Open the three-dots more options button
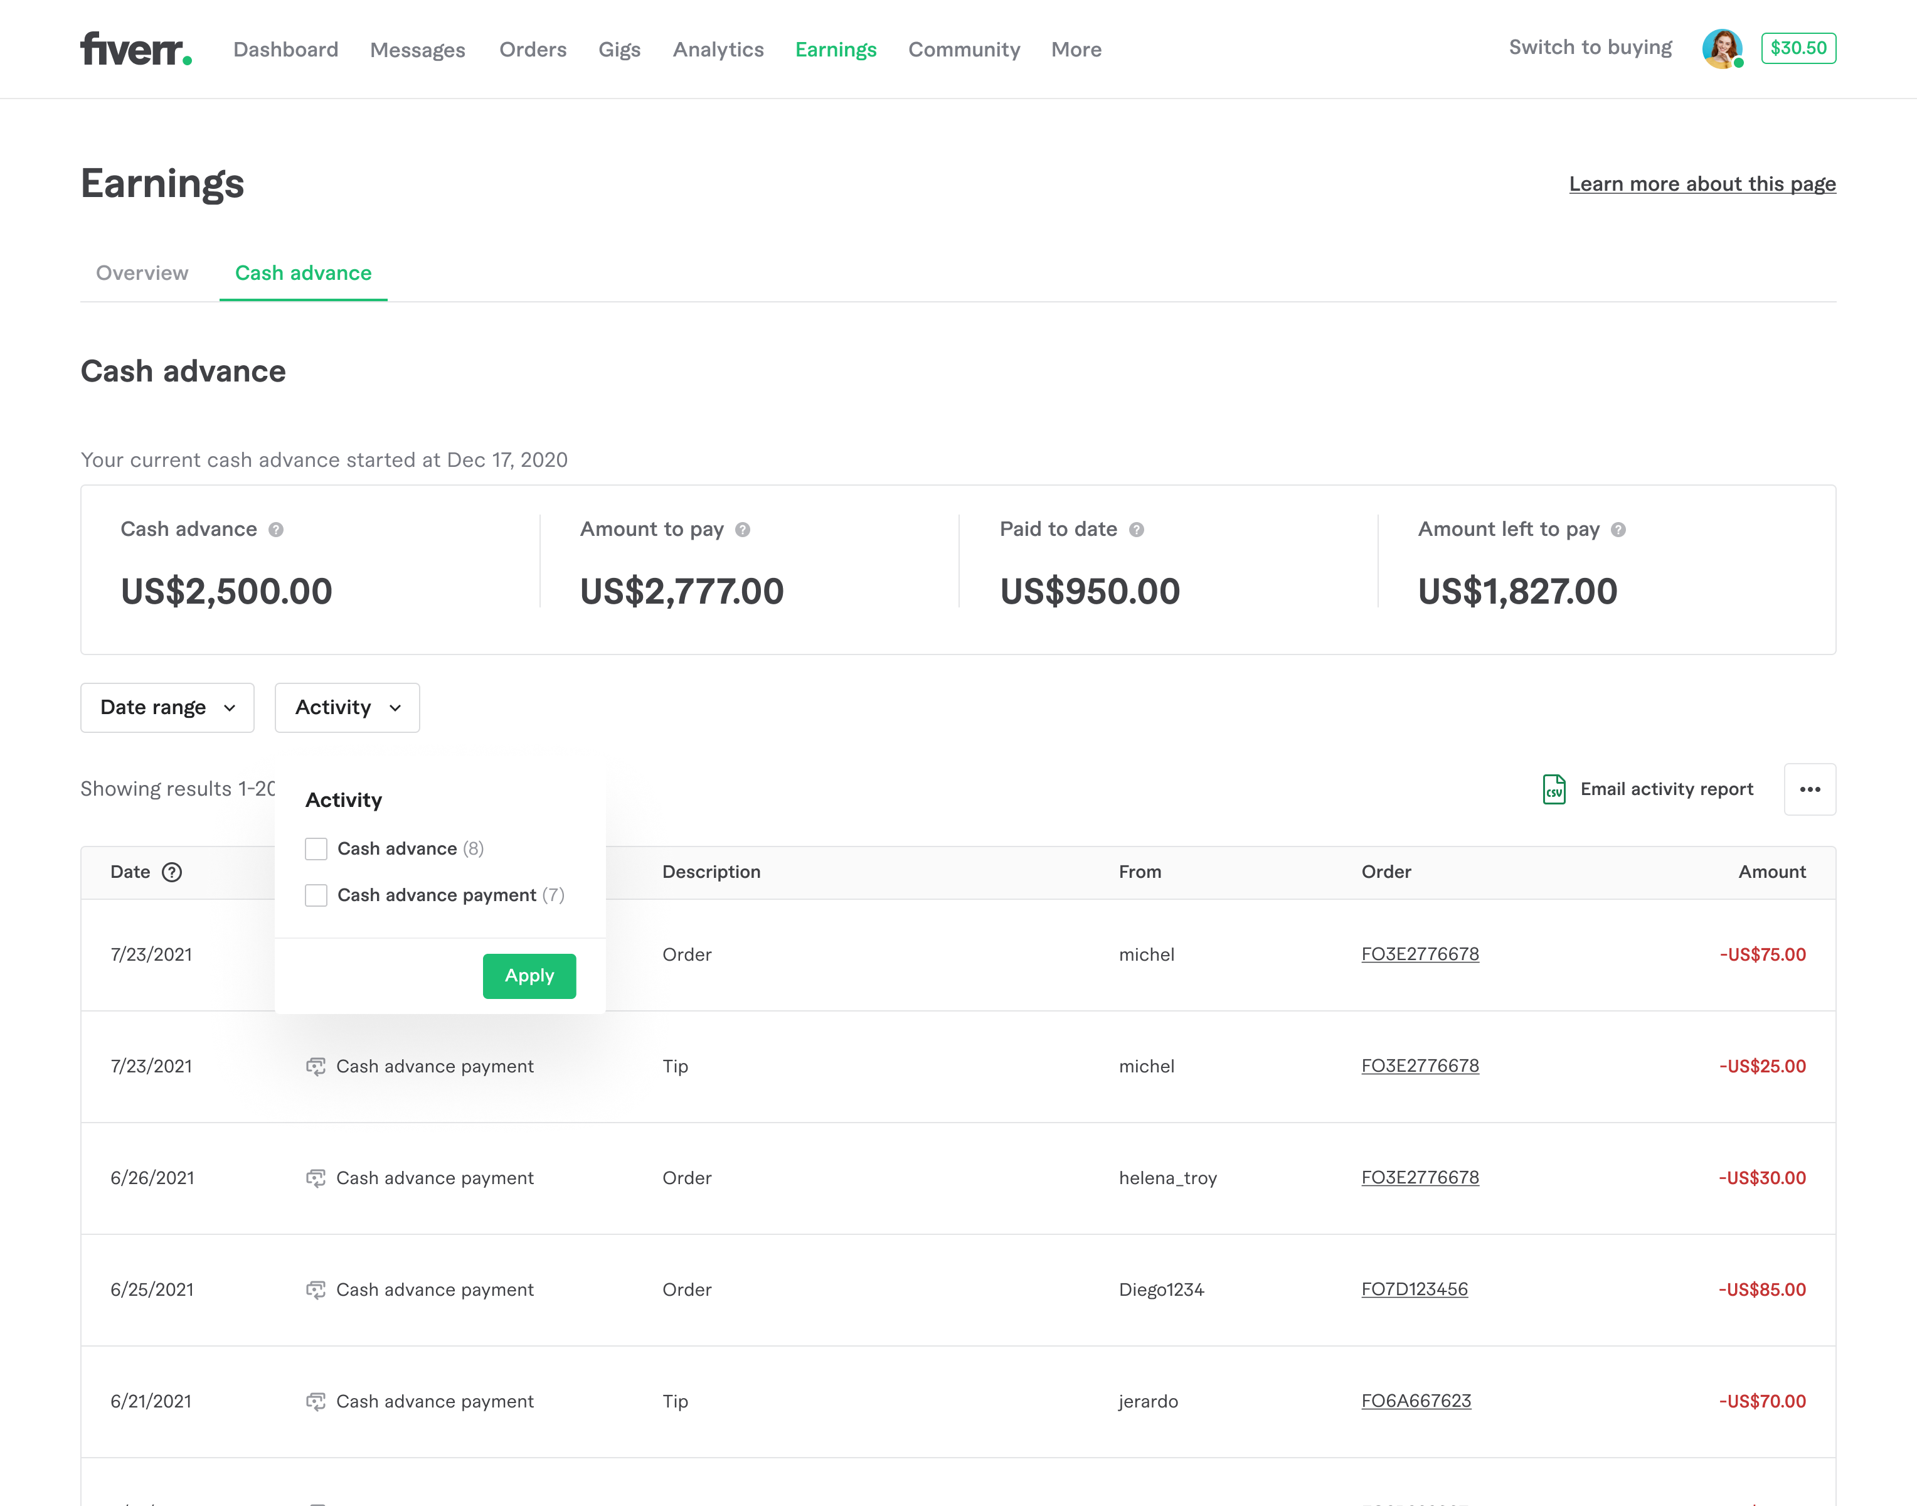This screenshot has height=1506, width=1917. (x=1810, y=789)
